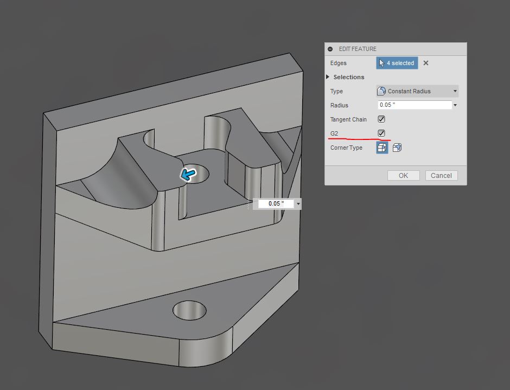This screenshot has width=510, height=390.
Task: Toggle the highlighted Corner Type selection
Action: coord(381,147)
